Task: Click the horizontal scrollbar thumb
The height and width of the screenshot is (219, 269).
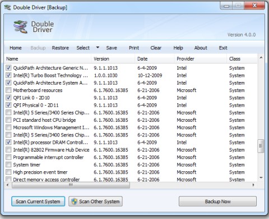Action: pos(71,185)
